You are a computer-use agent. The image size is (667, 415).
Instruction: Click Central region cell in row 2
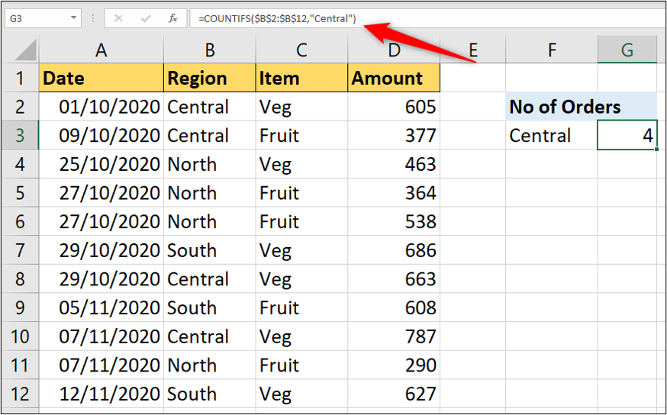click(210, 107)
